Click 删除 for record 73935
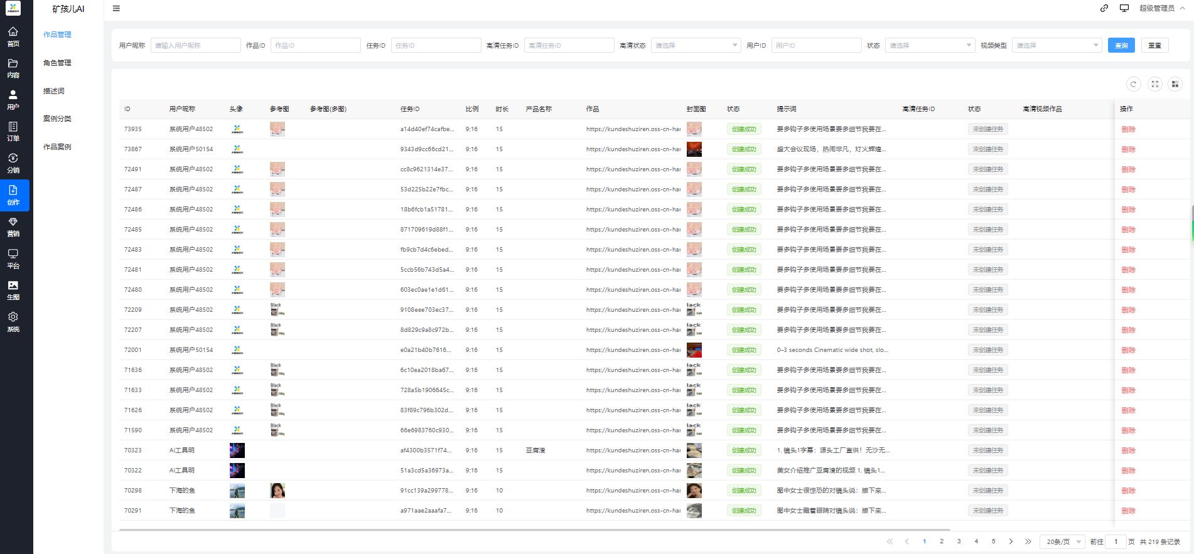Image resolution: width=1194 pixels, height=554 pixels. pyautogui.click(x=1128, y=129)
